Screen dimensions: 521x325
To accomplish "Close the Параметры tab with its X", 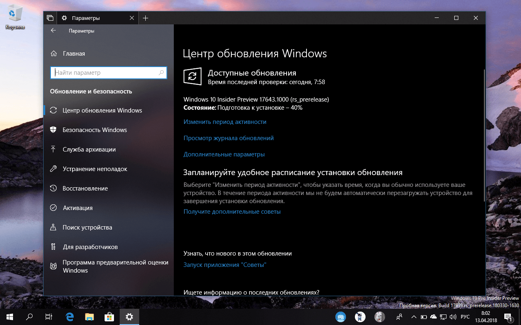I will click(132, 18).
